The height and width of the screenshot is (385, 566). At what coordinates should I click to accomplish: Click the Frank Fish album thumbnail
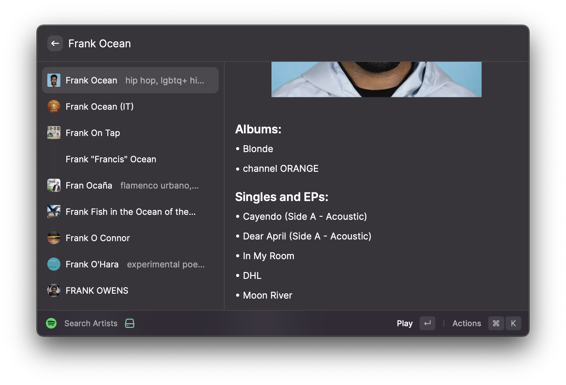pos(54,212)
